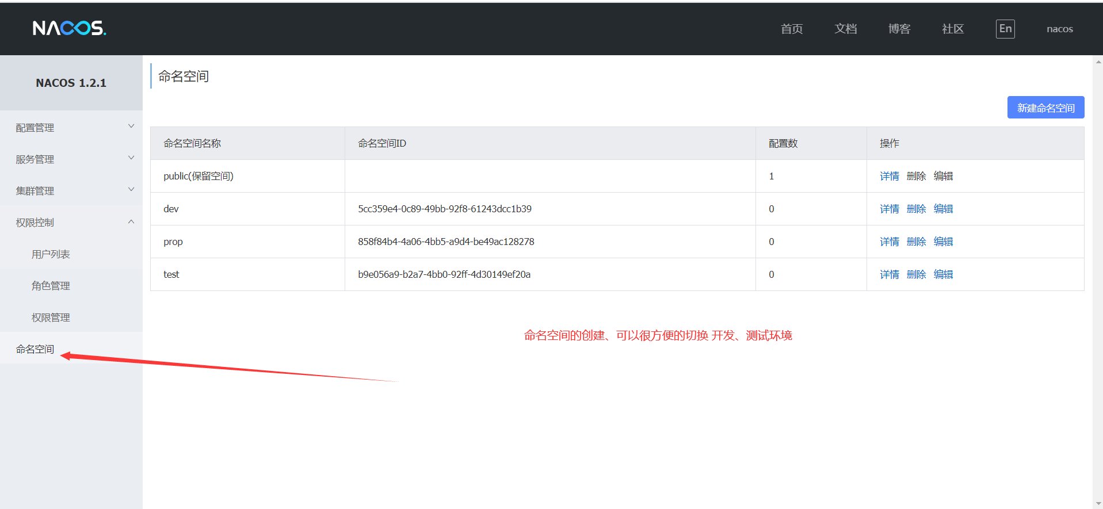This screenshot has height=509, width=1103.
Task: Delete the prop namespace via 删除
Action: coord(916,242)
